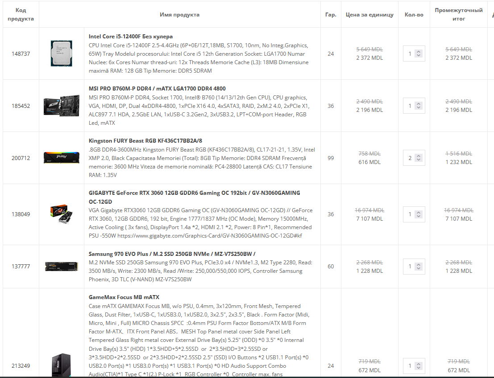
Task: Open the MSI PRO B760M-P motherboard thumbnail
Action: click(62, 106)
